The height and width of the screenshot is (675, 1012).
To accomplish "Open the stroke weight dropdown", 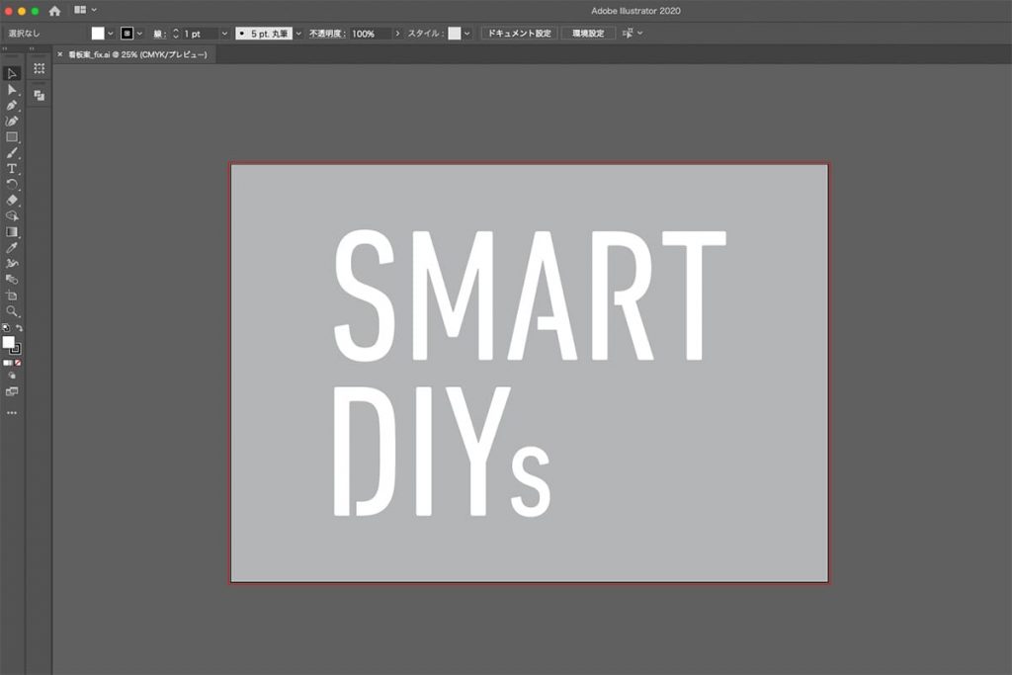I will point(224,34).
